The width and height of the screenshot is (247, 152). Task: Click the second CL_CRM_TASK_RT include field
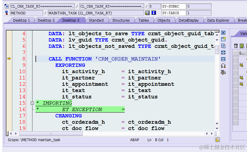pyautogui.click(x=112, y=6)
